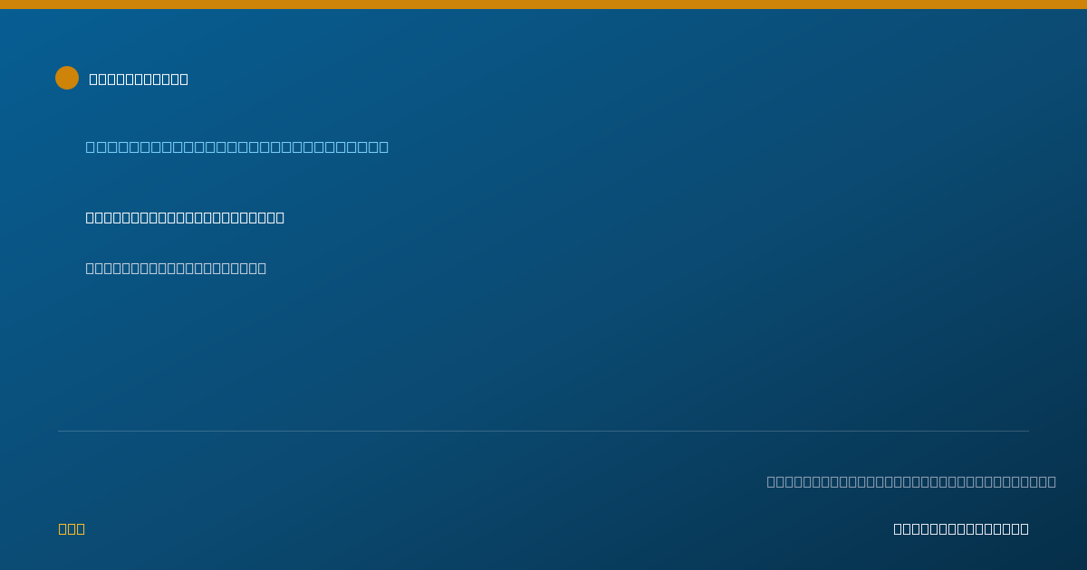Click the left end of the divider line
The height and width of the screenshot is (570, 1087).
[59, 431]
